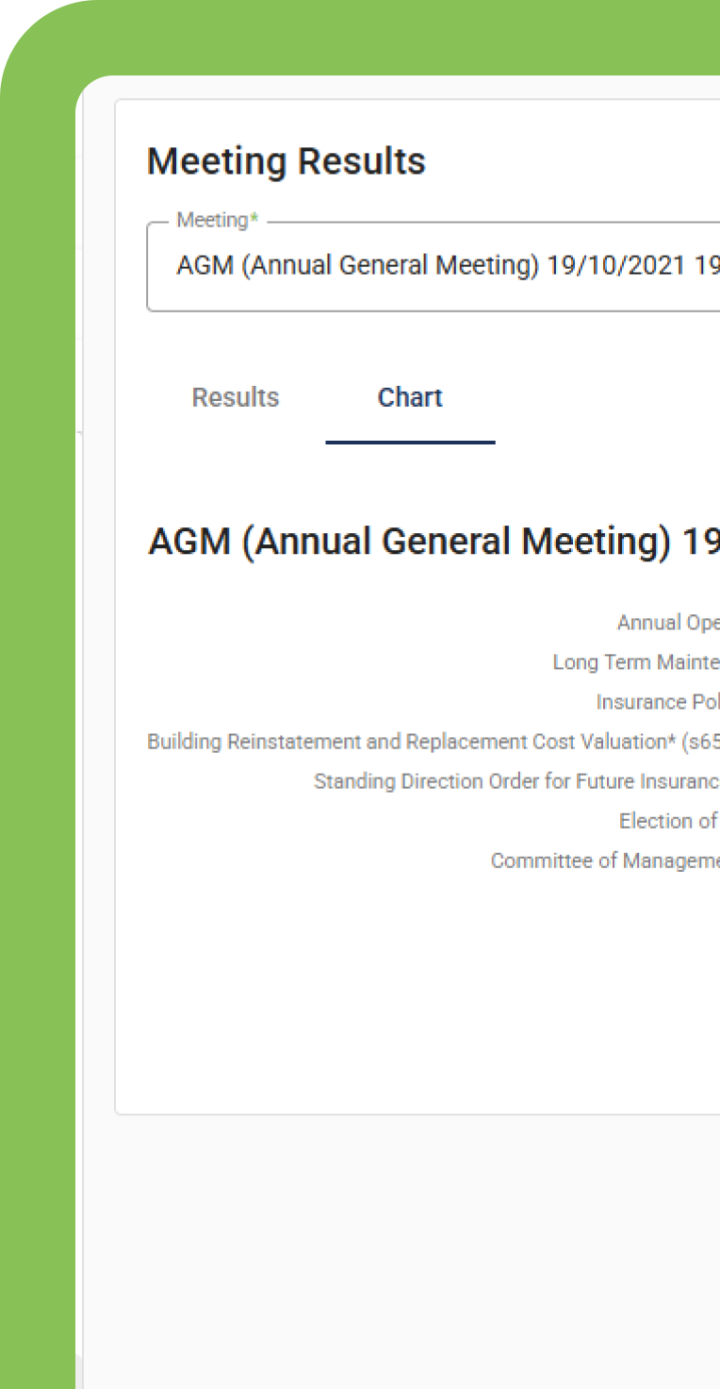This screenshot has width=720, height=1389.
Task: Click the blank chart area below the labels
Action: point(424,991)
